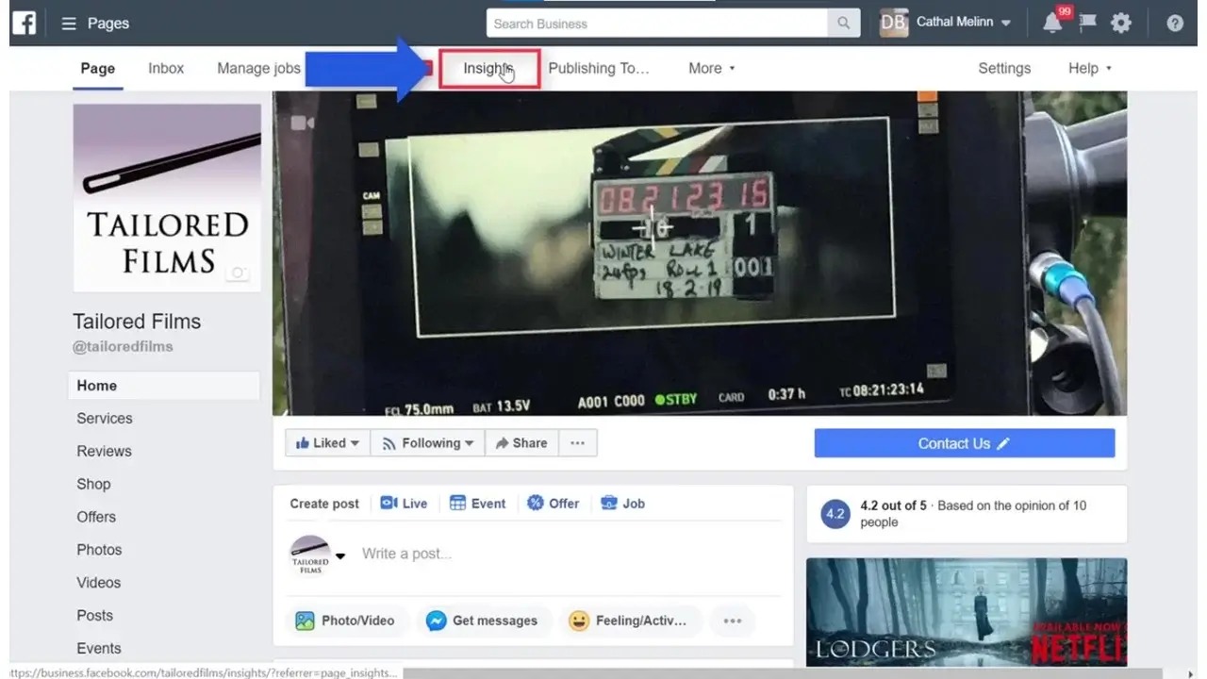1207x679 pixels.
Task: Click the Tailored Films page title
Action: (x=137, y=322)
